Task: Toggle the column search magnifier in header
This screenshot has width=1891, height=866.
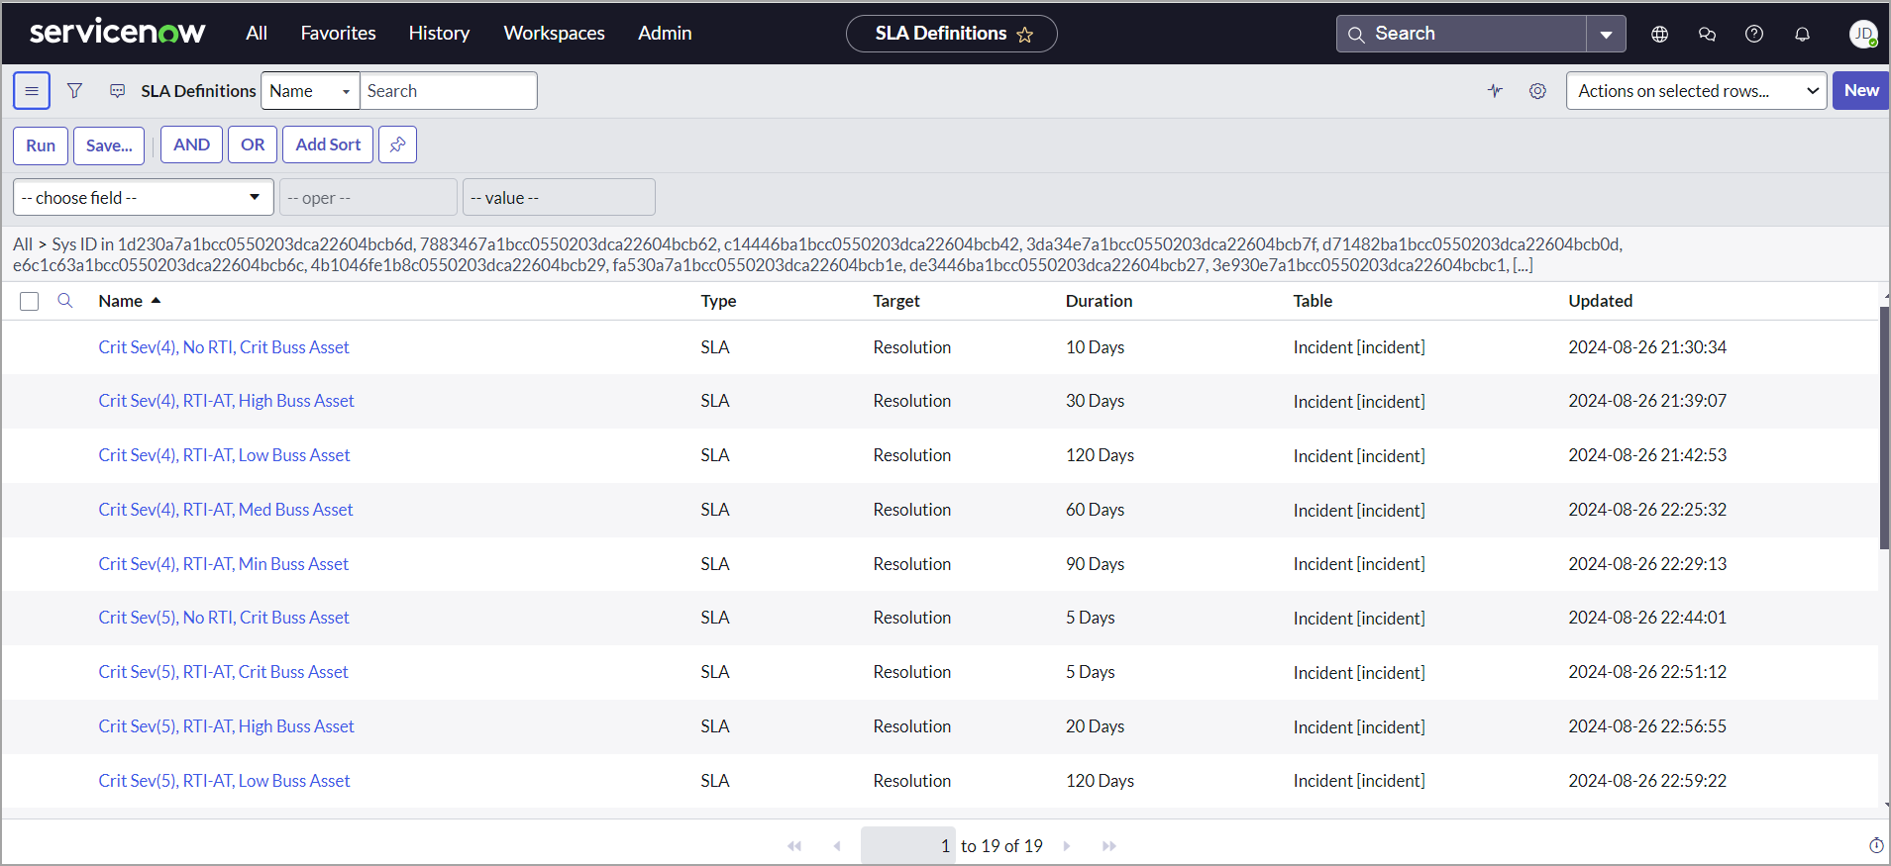Action: pos(65,301)
